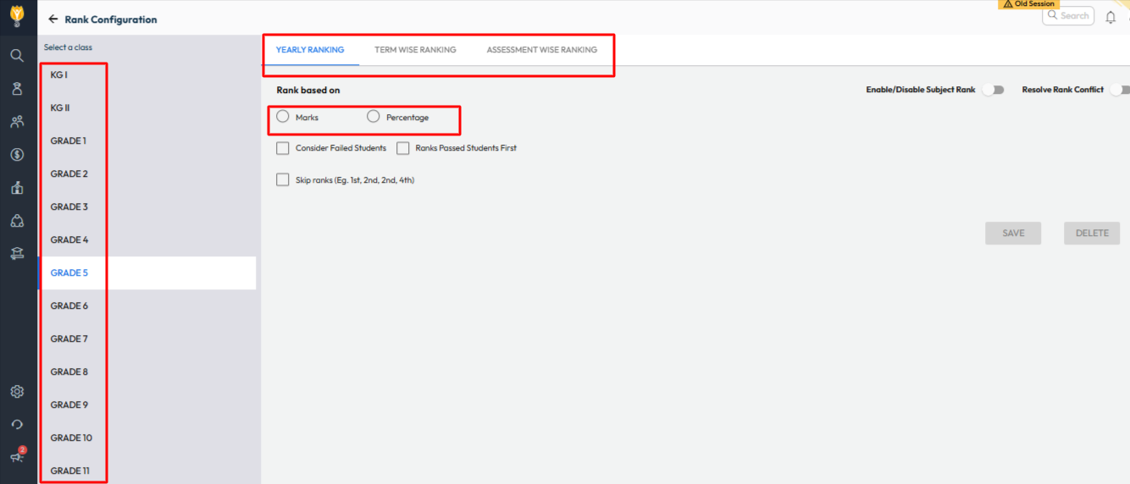The width and height of the screenshot is (1130, 484).
Task: Enable Skip ranks checkbox
Action: click(283, 179)
